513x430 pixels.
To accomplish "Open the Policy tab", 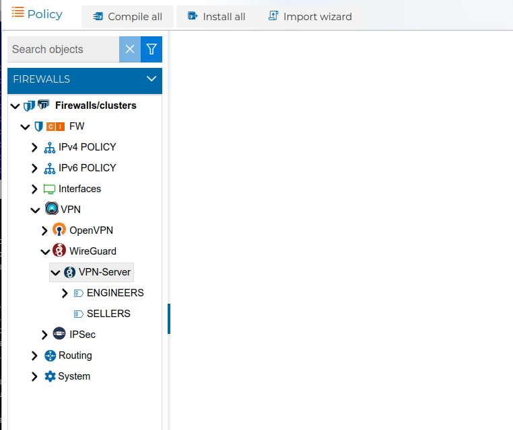I will pos(38,14).
